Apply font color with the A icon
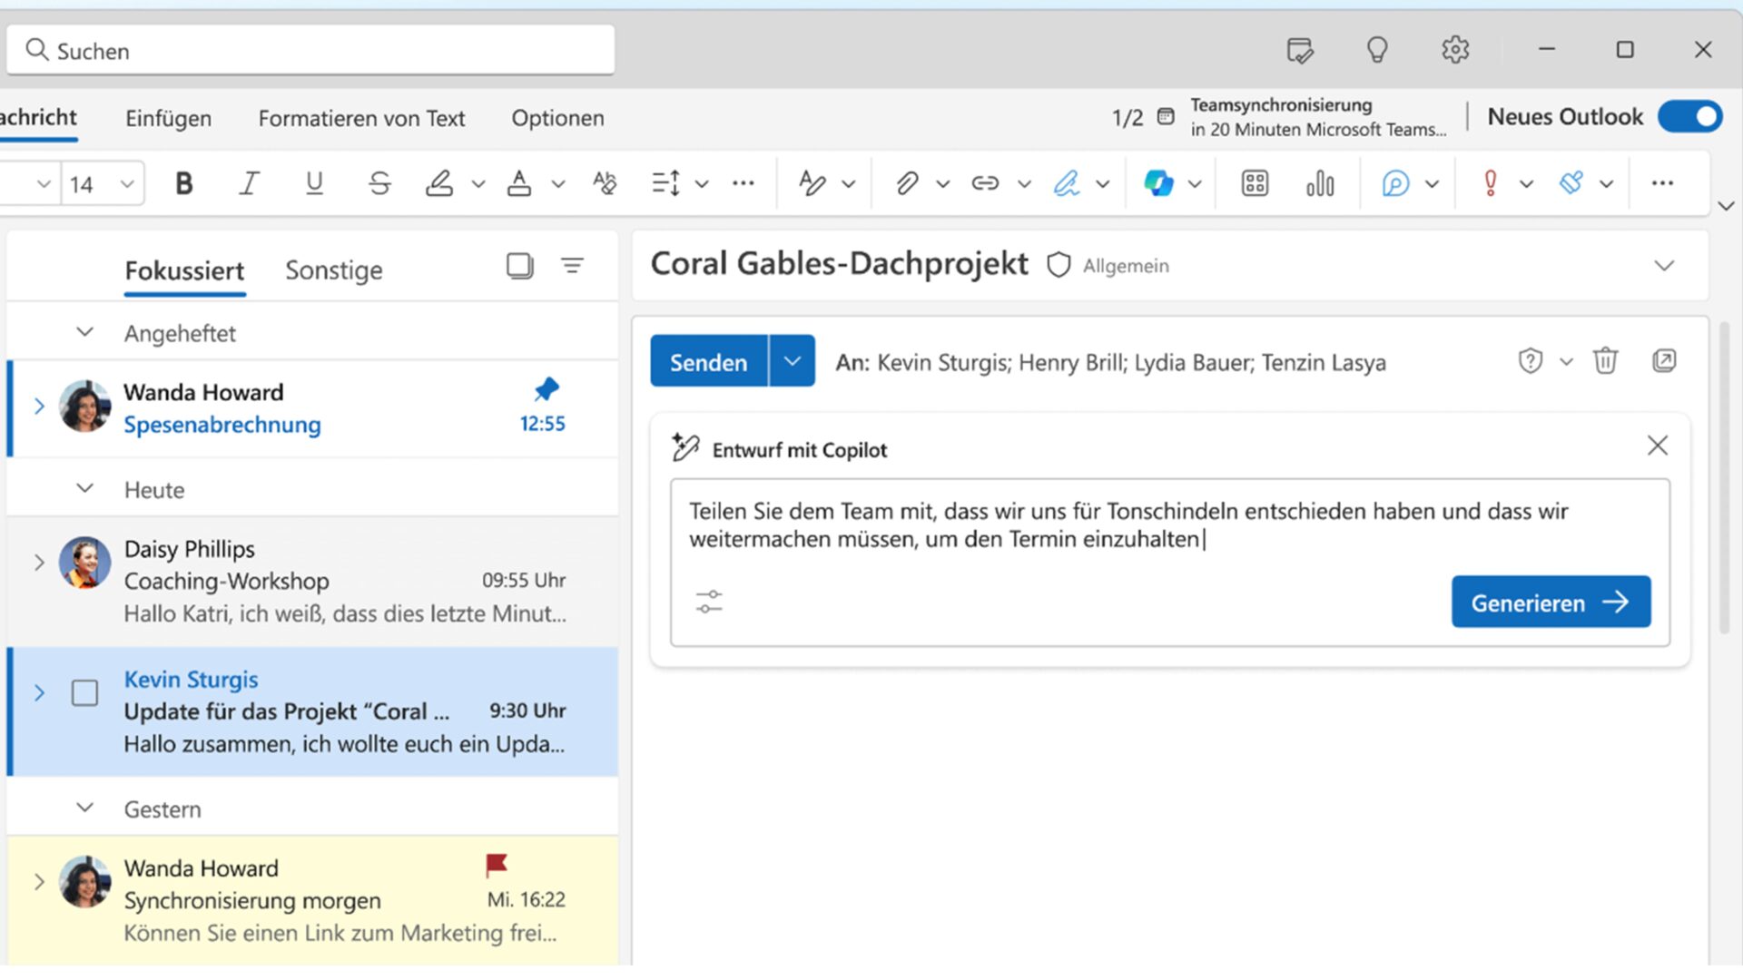 519,184
